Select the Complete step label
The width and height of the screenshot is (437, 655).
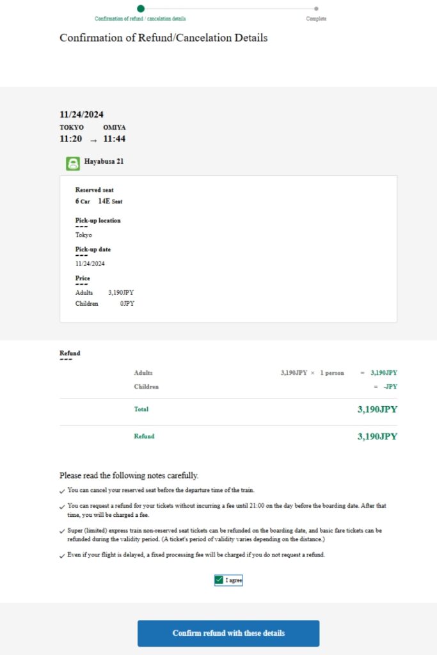click(x=316, y=19)
